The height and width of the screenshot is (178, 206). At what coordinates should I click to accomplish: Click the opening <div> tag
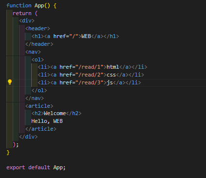(x=27, y=20)
